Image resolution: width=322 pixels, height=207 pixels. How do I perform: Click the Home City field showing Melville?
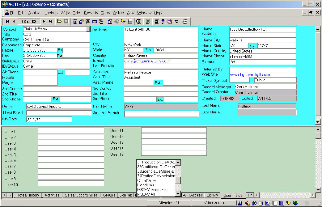[263, 40]
